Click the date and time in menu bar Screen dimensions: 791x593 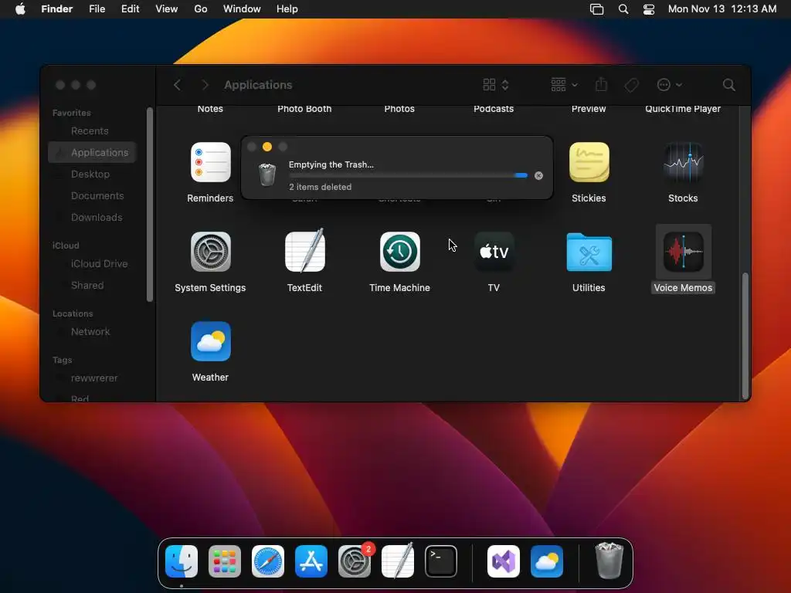point(722,9)
